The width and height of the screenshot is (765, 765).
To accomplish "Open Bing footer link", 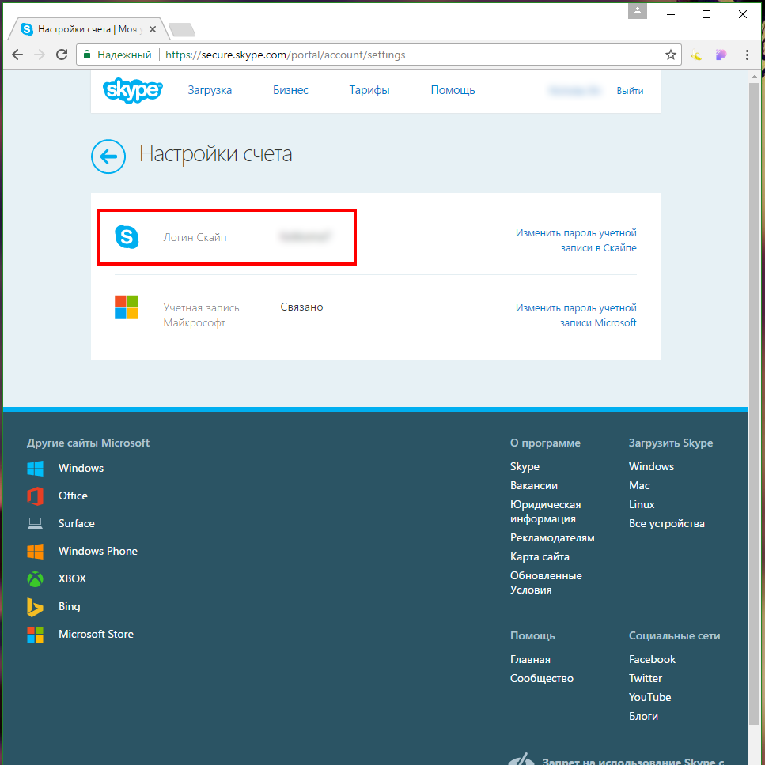I will click(70, 606).
